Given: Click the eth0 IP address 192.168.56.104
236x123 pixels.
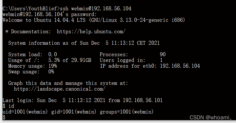Looking at the screenshot, I should click(x=180, y=66).
